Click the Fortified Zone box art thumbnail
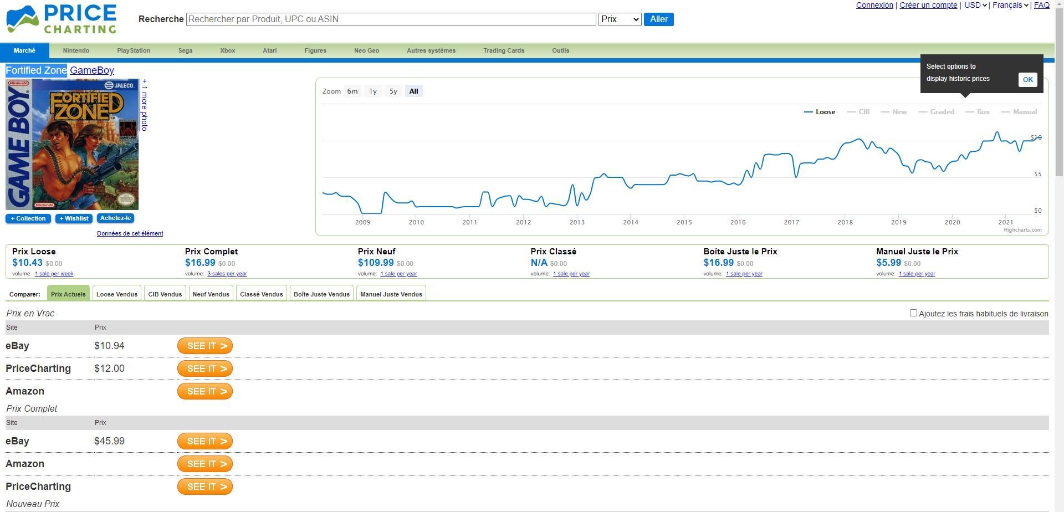Screen dimensions: 1064x512 [72, 144]
